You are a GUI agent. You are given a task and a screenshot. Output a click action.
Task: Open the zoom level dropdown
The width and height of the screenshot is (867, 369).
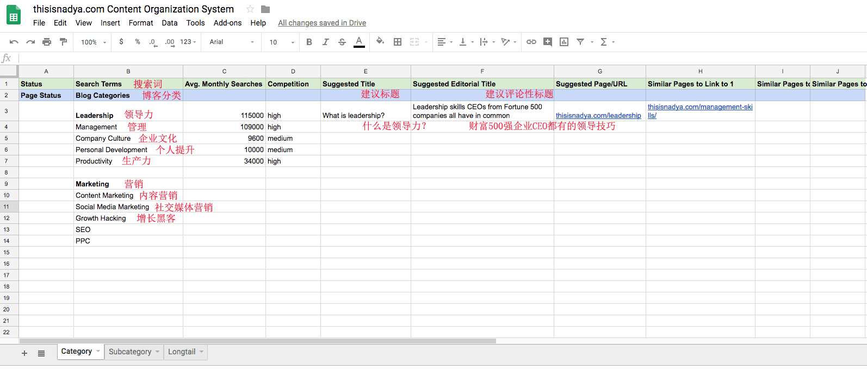pyautogui.click(x=94, y=42)
